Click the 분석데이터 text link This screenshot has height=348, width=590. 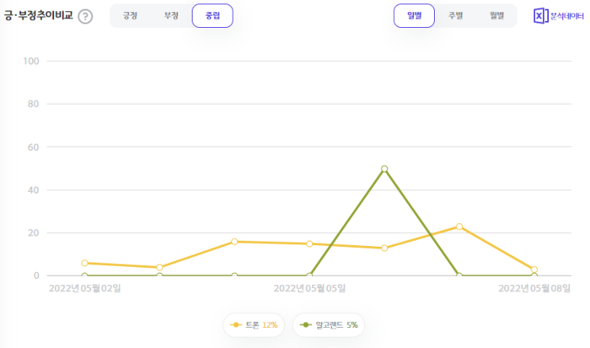[x=567, y=16]
